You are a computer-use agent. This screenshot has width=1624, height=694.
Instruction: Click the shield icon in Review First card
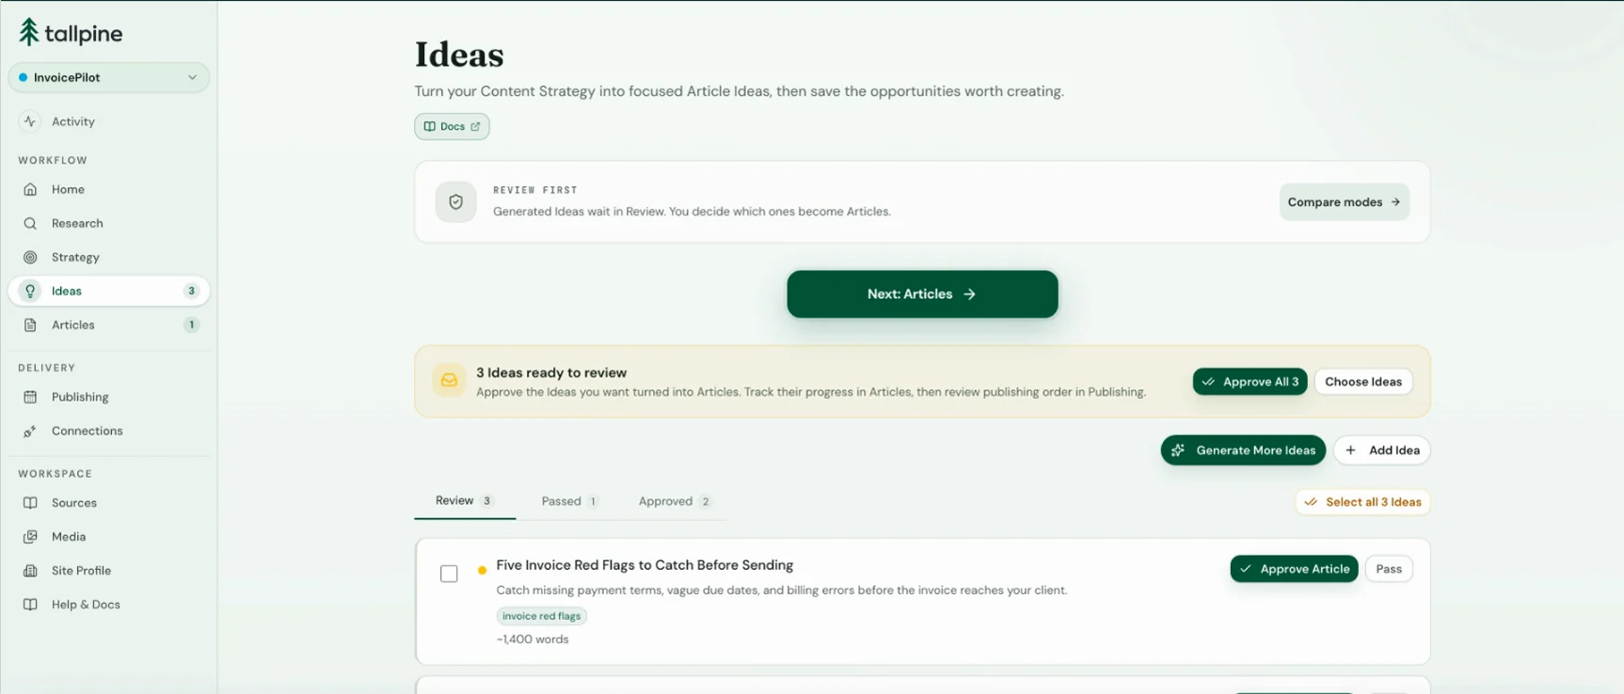455,202
